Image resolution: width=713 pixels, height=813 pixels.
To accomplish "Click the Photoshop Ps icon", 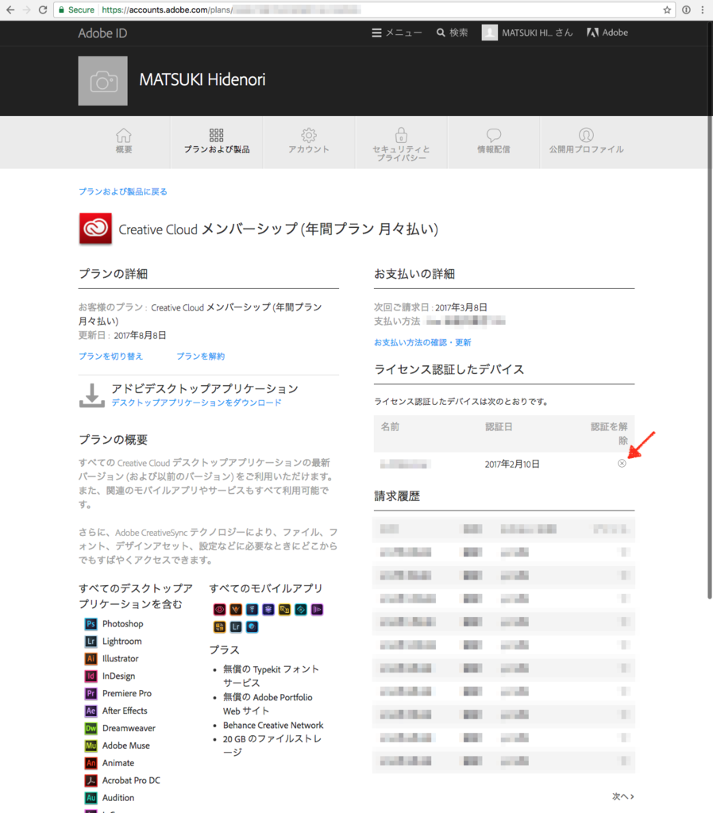I will pos(91,624).
